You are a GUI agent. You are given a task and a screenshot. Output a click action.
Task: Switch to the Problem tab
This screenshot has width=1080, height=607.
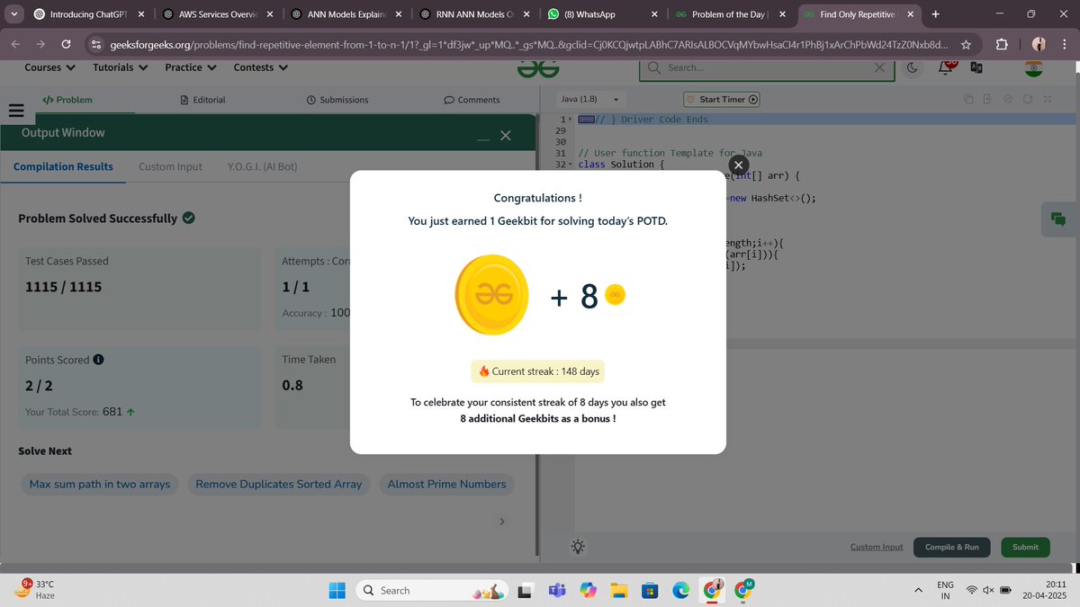(x=67, y=100)
